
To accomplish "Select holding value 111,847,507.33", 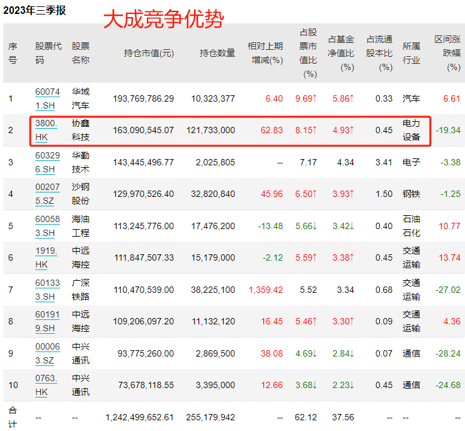I will point(144,257).
